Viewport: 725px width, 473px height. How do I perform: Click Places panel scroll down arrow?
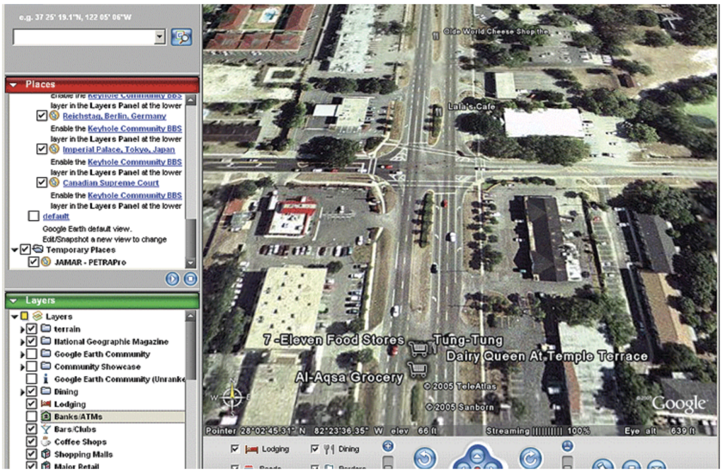(190, 263)
